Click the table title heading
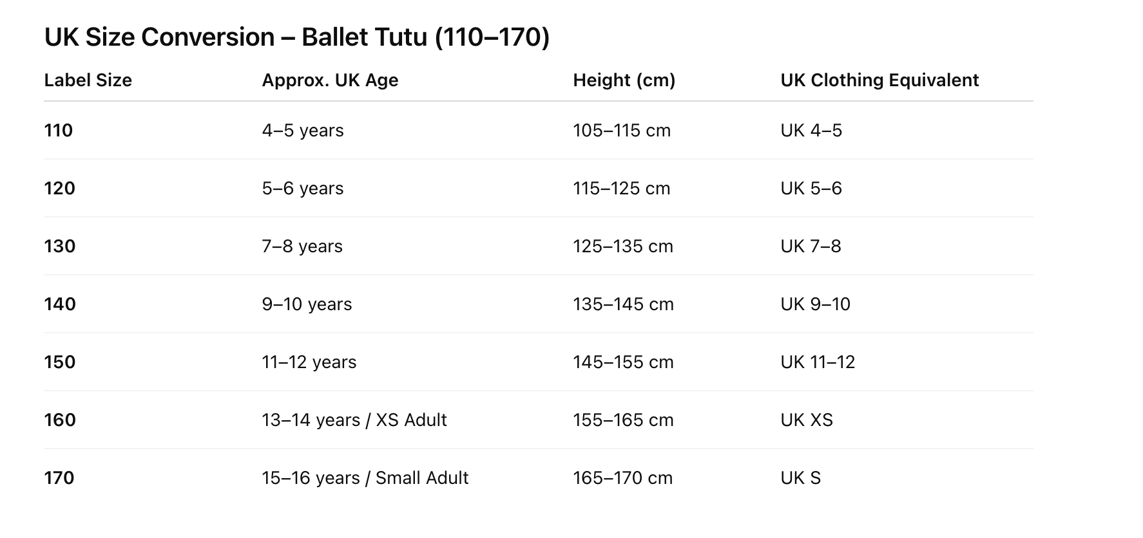Image resolution: width=1143 pixels, height=538 pixels. [x=296, y=37]
